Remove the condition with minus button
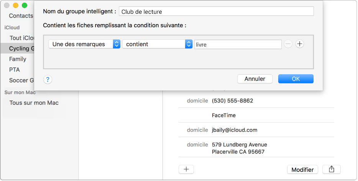This screenshot has width=358, height=181. point(288,44)
